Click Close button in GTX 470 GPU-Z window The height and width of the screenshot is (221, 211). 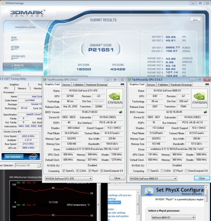click(117, 178)
